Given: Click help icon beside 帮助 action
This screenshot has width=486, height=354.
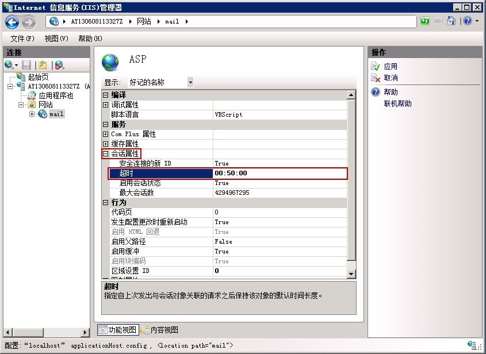Looking at the screenshot, I should (x=376, y=92).
